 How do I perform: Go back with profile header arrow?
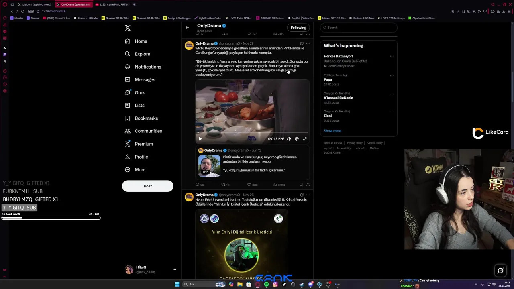click(187, 28)
